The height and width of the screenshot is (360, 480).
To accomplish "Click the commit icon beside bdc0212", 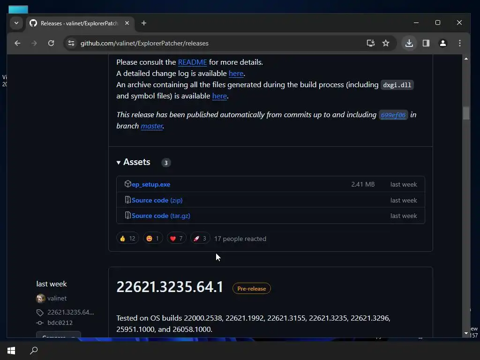I will 40,322.
